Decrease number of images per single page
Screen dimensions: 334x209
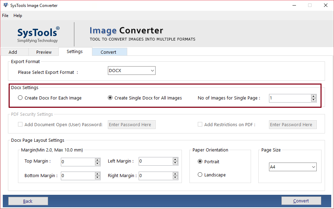pos(313,100)
